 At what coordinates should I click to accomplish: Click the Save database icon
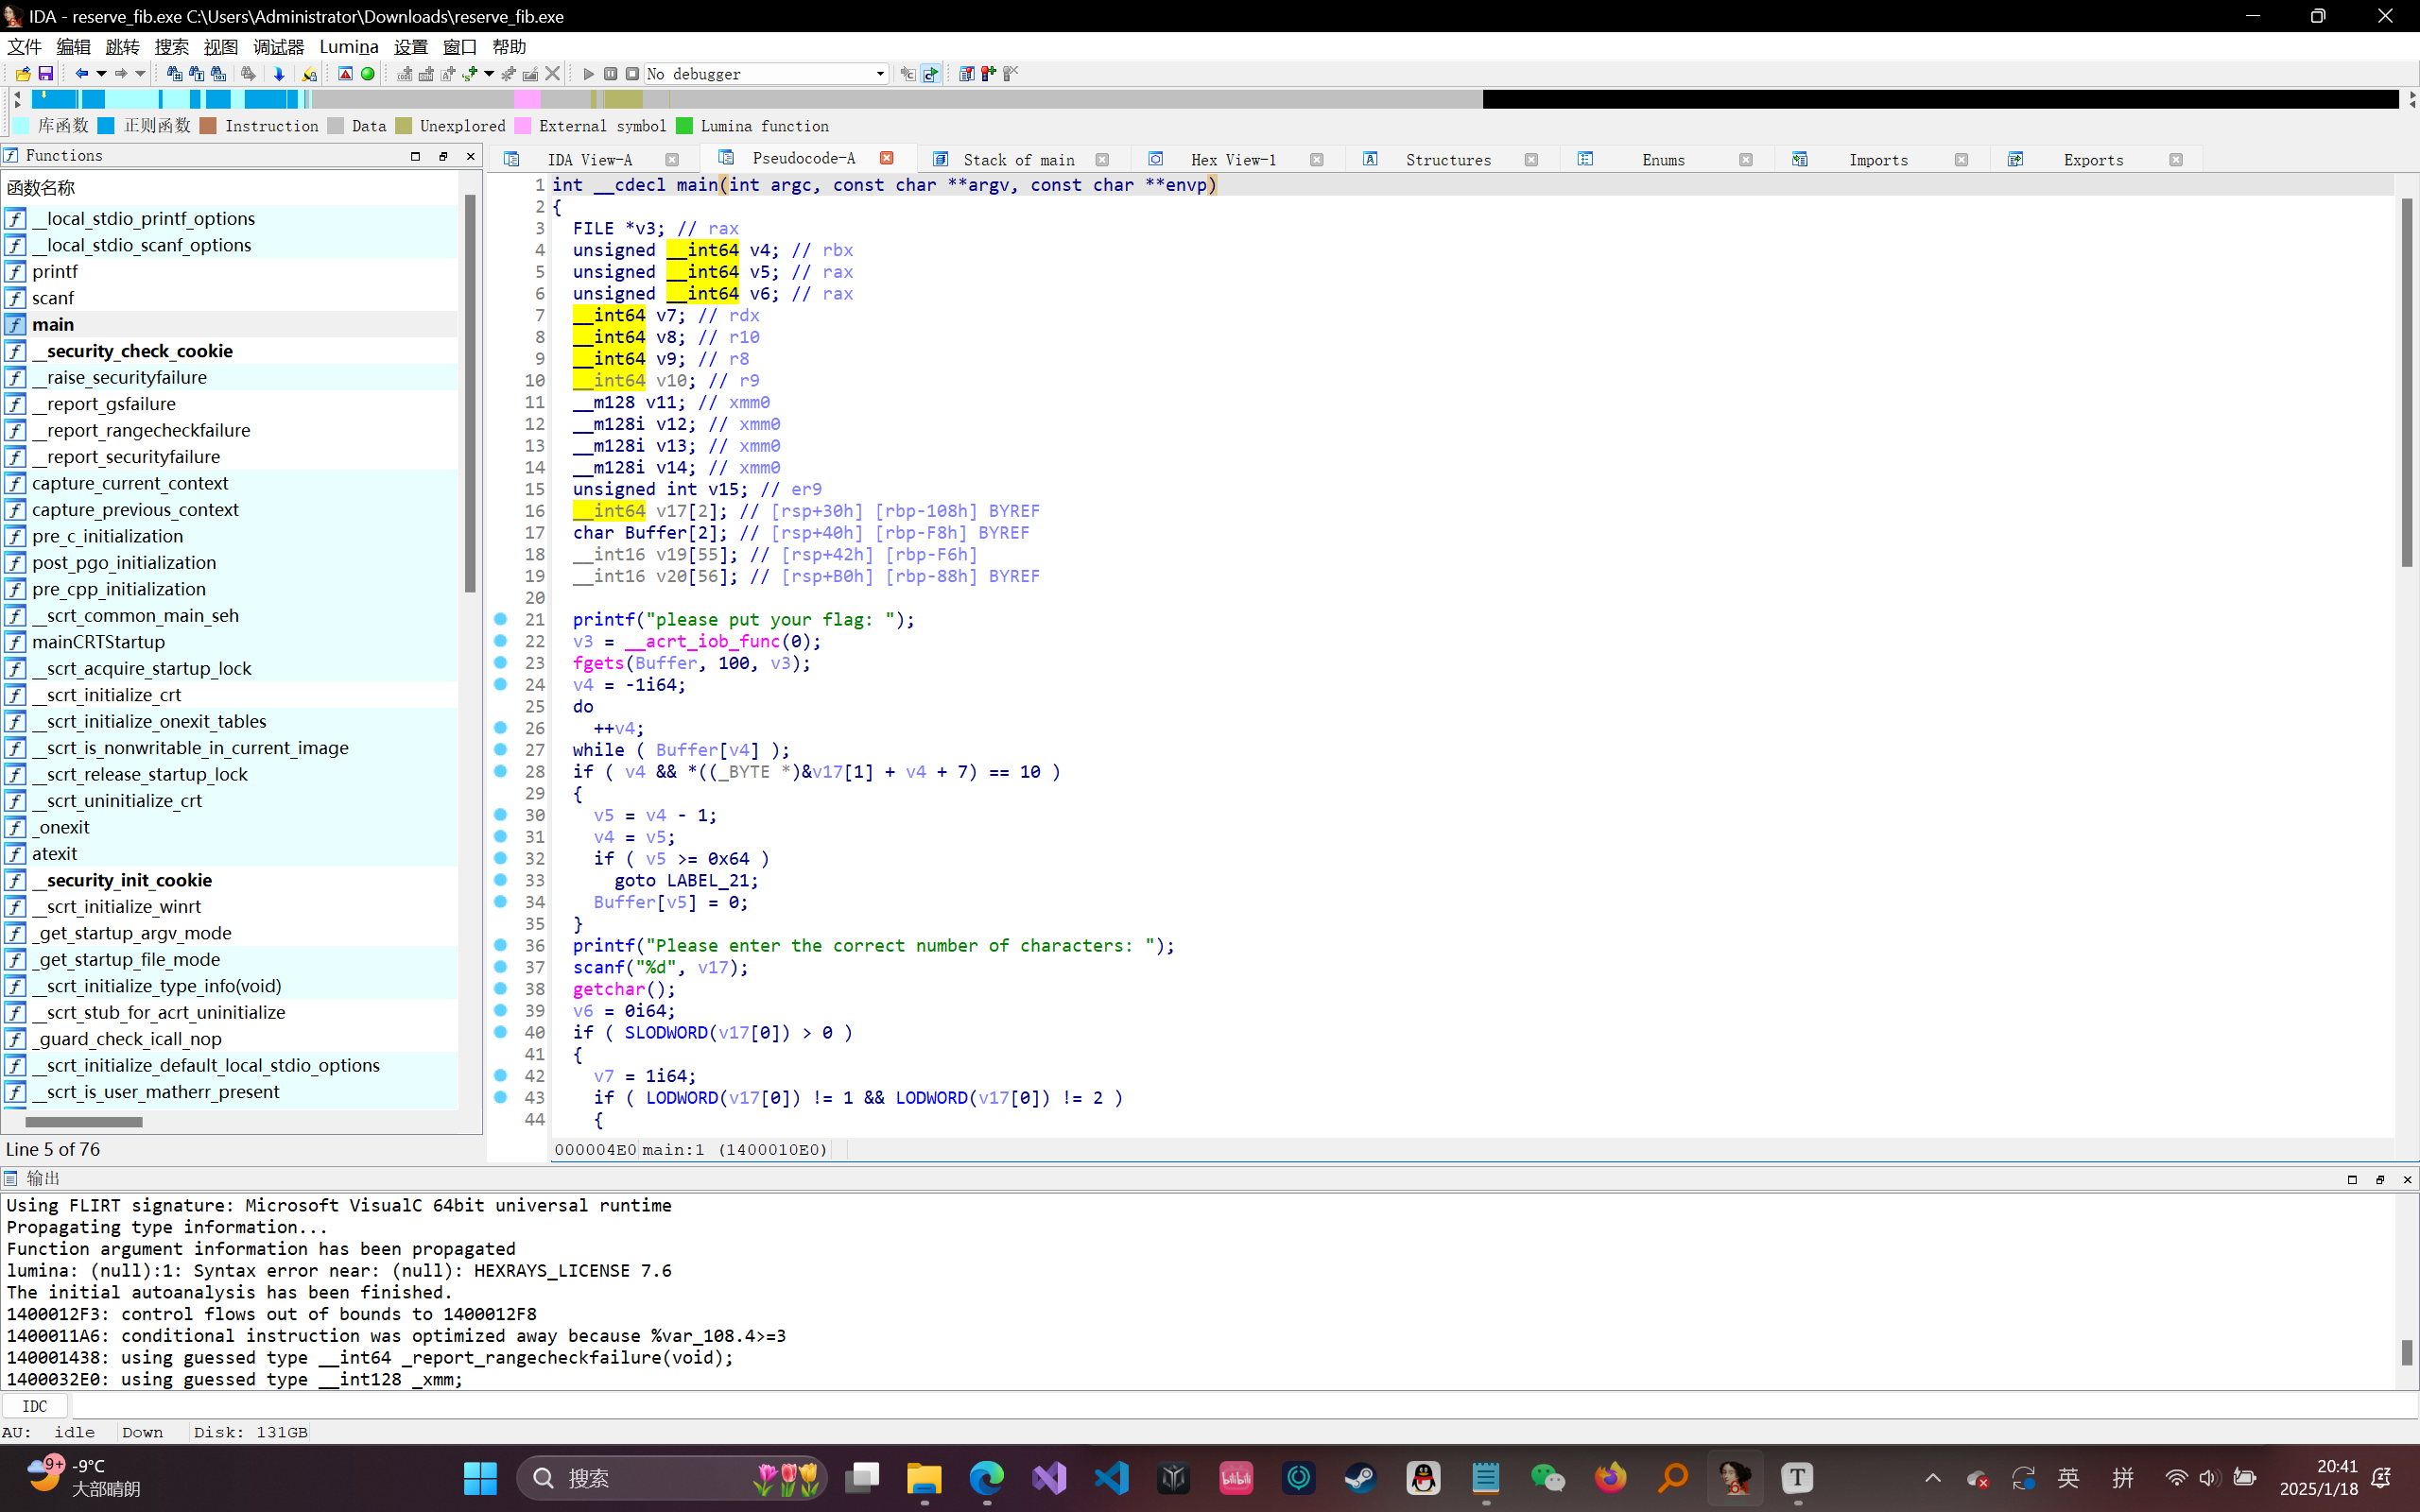click(x=46, y=74)
